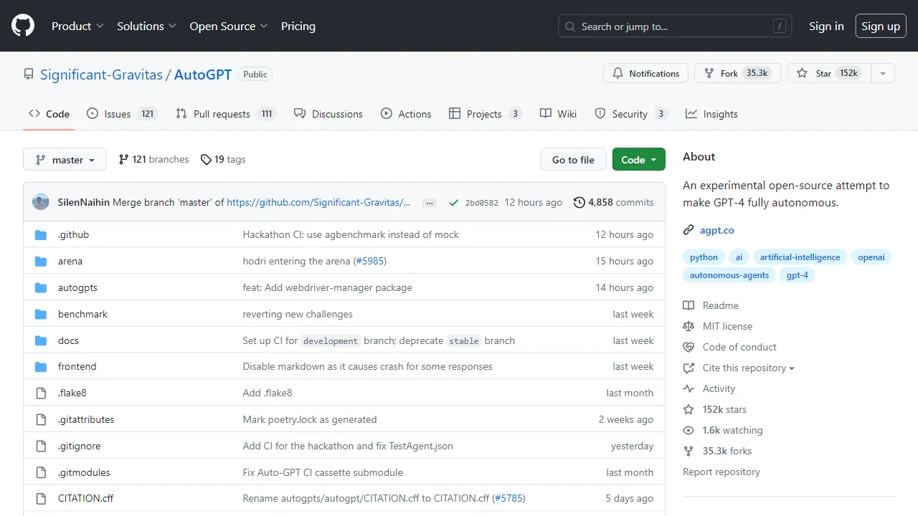Click the .gitmodules file icon

pyautogui.click(x=41, y=472)
